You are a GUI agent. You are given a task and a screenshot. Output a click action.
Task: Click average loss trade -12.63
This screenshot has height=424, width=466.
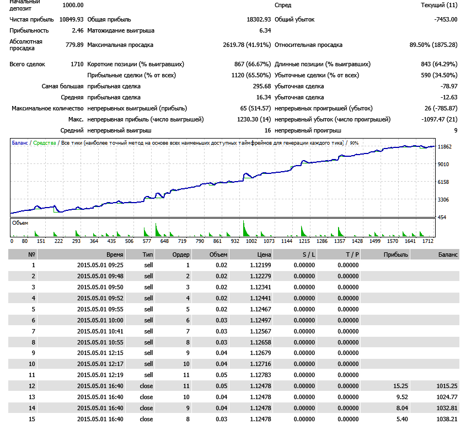point(449,97)
